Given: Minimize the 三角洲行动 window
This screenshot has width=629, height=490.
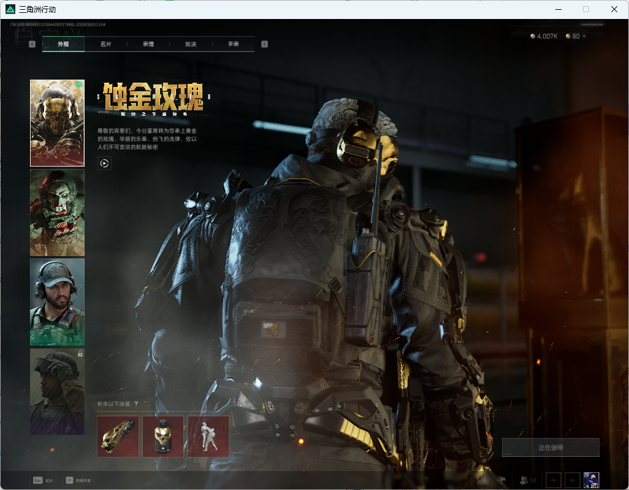Looking at the screenshot, I should point(558,9).
